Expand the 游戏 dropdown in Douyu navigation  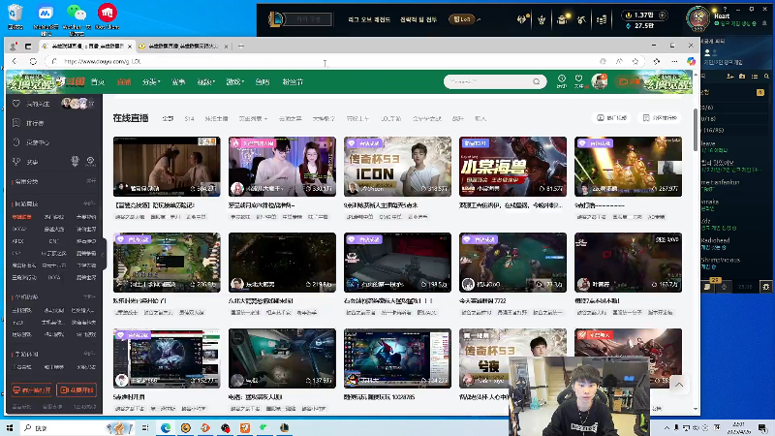point(234,82)
